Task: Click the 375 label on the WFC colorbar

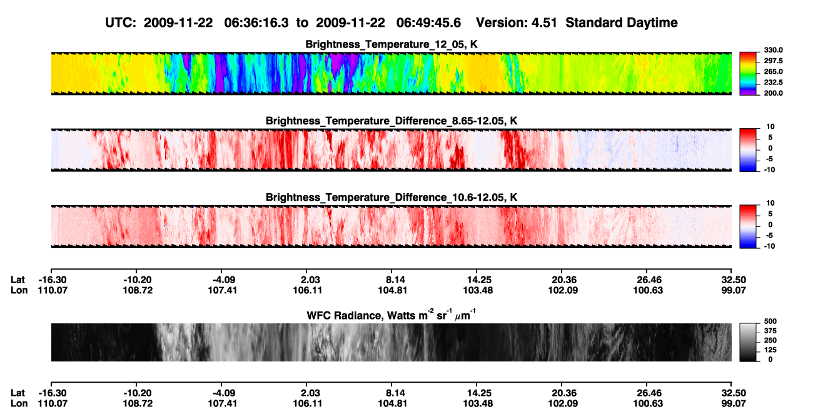Action: [769, 331]
